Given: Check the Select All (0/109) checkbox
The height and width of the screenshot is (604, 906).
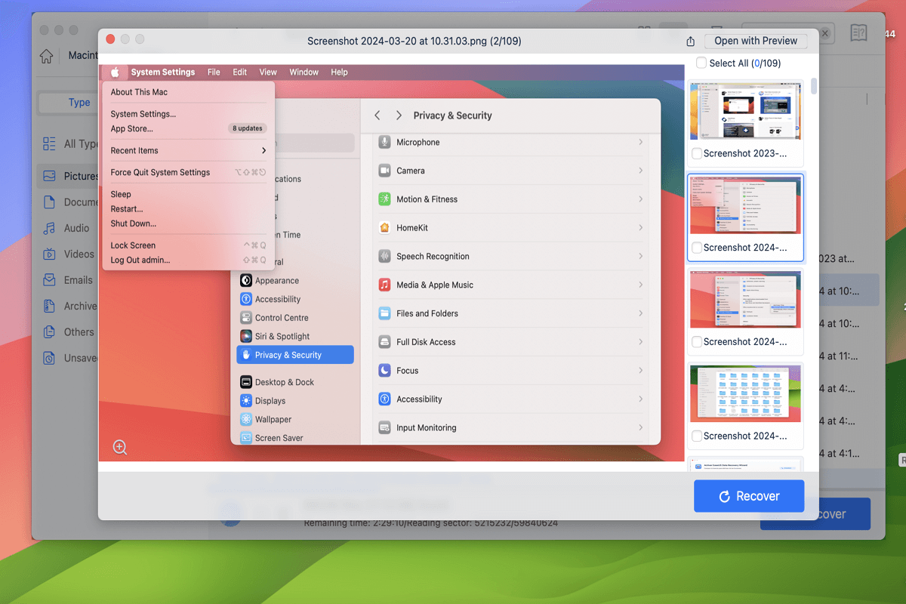Looking at the screenshot, I should 701,63.
